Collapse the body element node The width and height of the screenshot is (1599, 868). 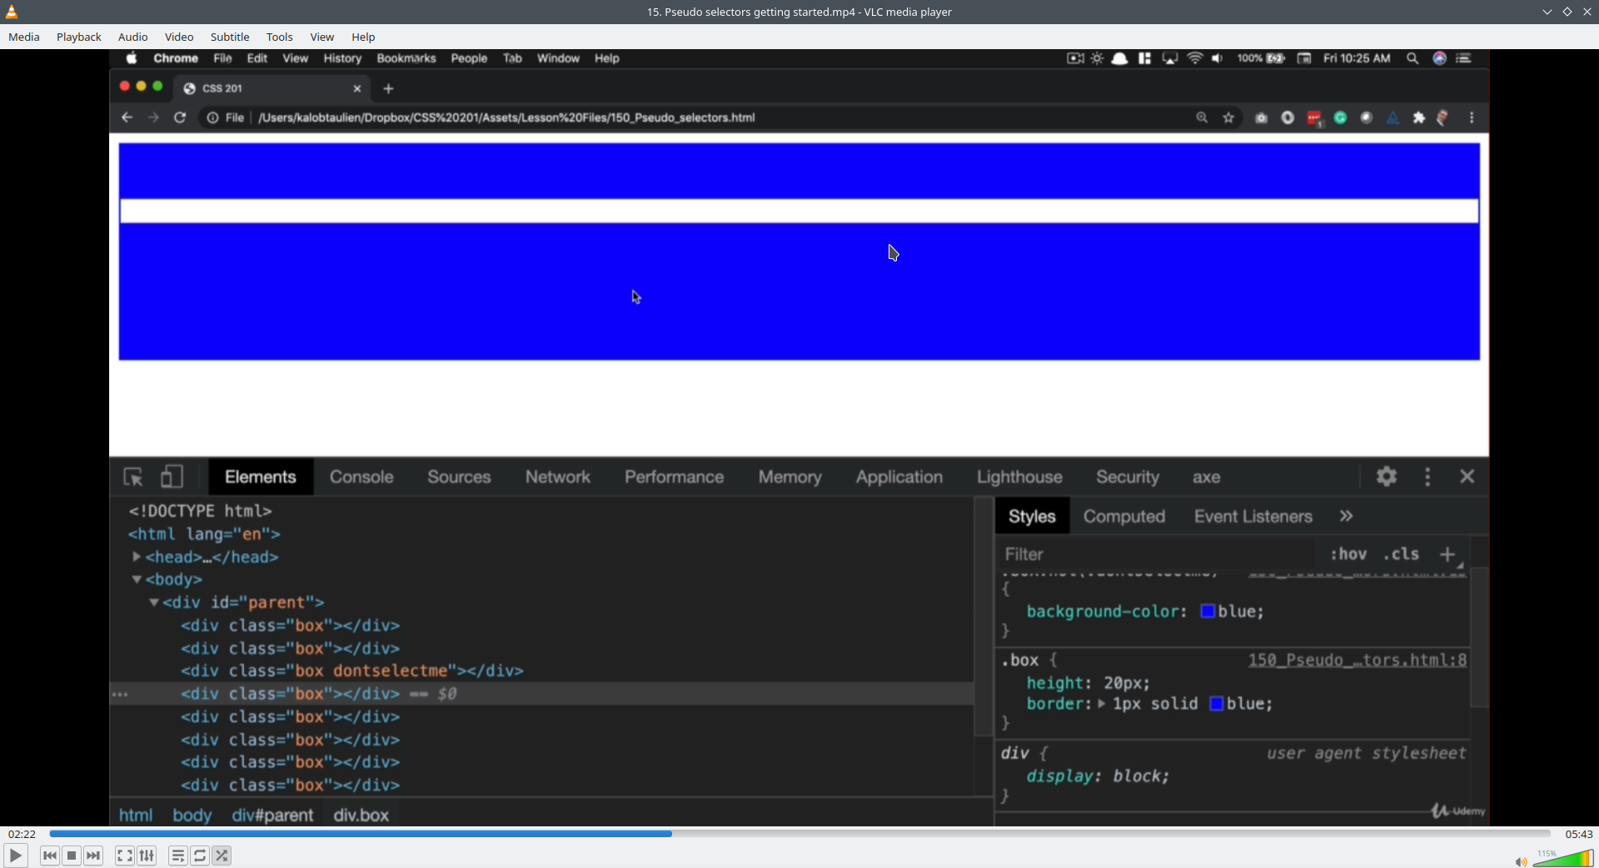(137, 580)
